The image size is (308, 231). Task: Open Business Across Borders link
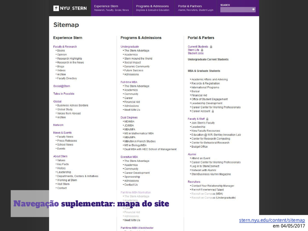73,106
